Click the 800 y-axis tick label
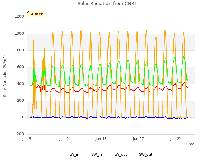Viewport: 215px width, 161px height. point(20,50)
